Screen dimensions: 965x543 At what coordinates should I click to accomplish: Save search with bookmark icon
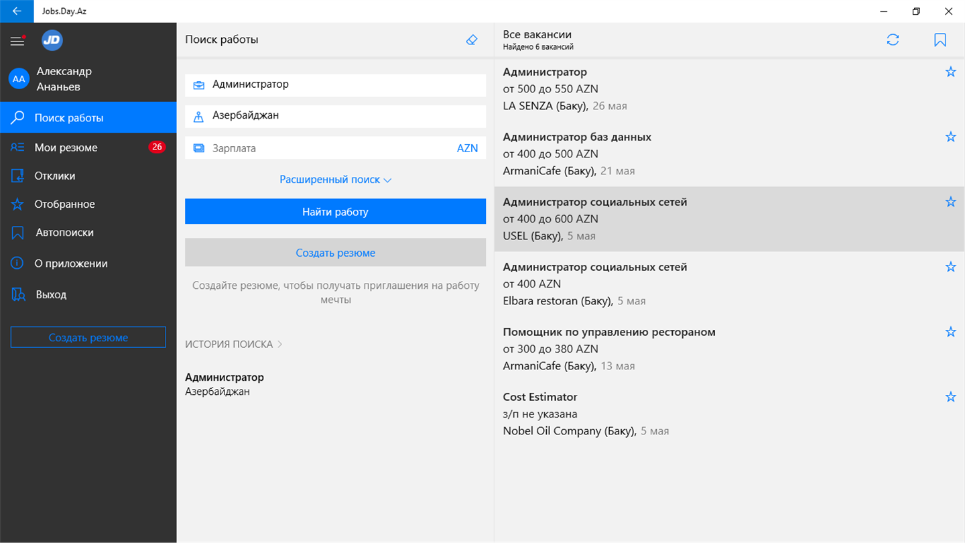pyautogui.click(x=940, y=40)
